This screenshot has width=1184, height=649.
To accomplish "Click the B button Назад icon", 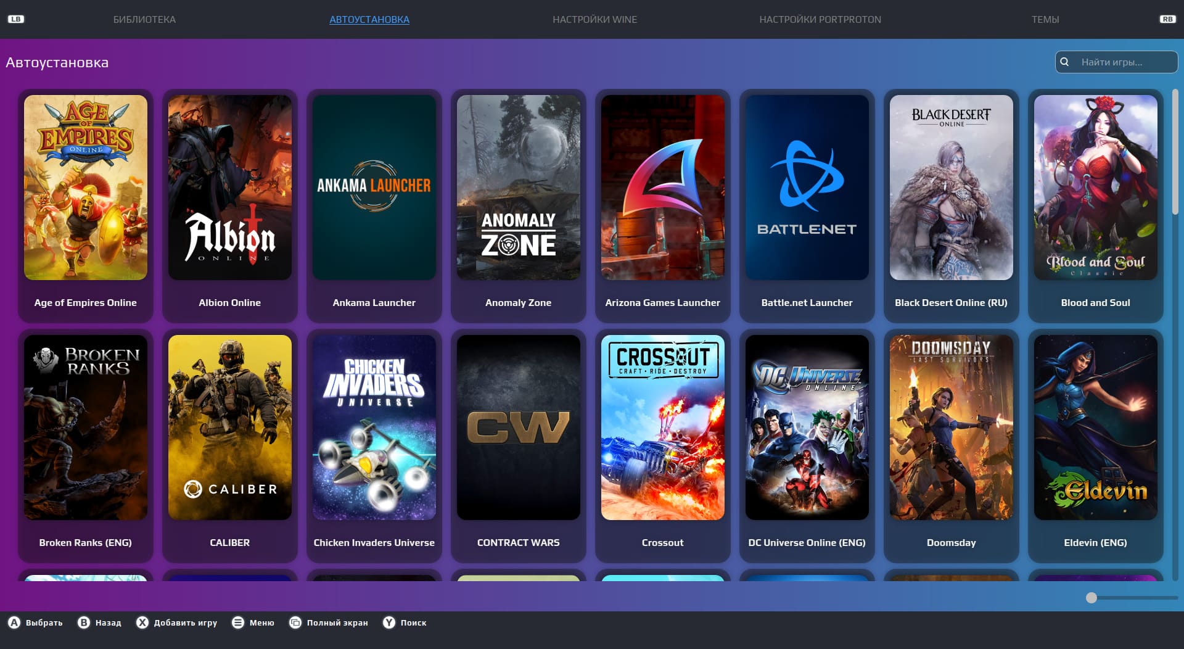I will (84, 622).
